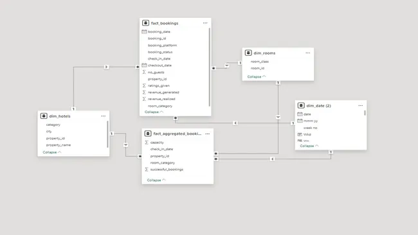418x235 pixels.
Task: Select the city field
Action: click(x=49, y=132)
